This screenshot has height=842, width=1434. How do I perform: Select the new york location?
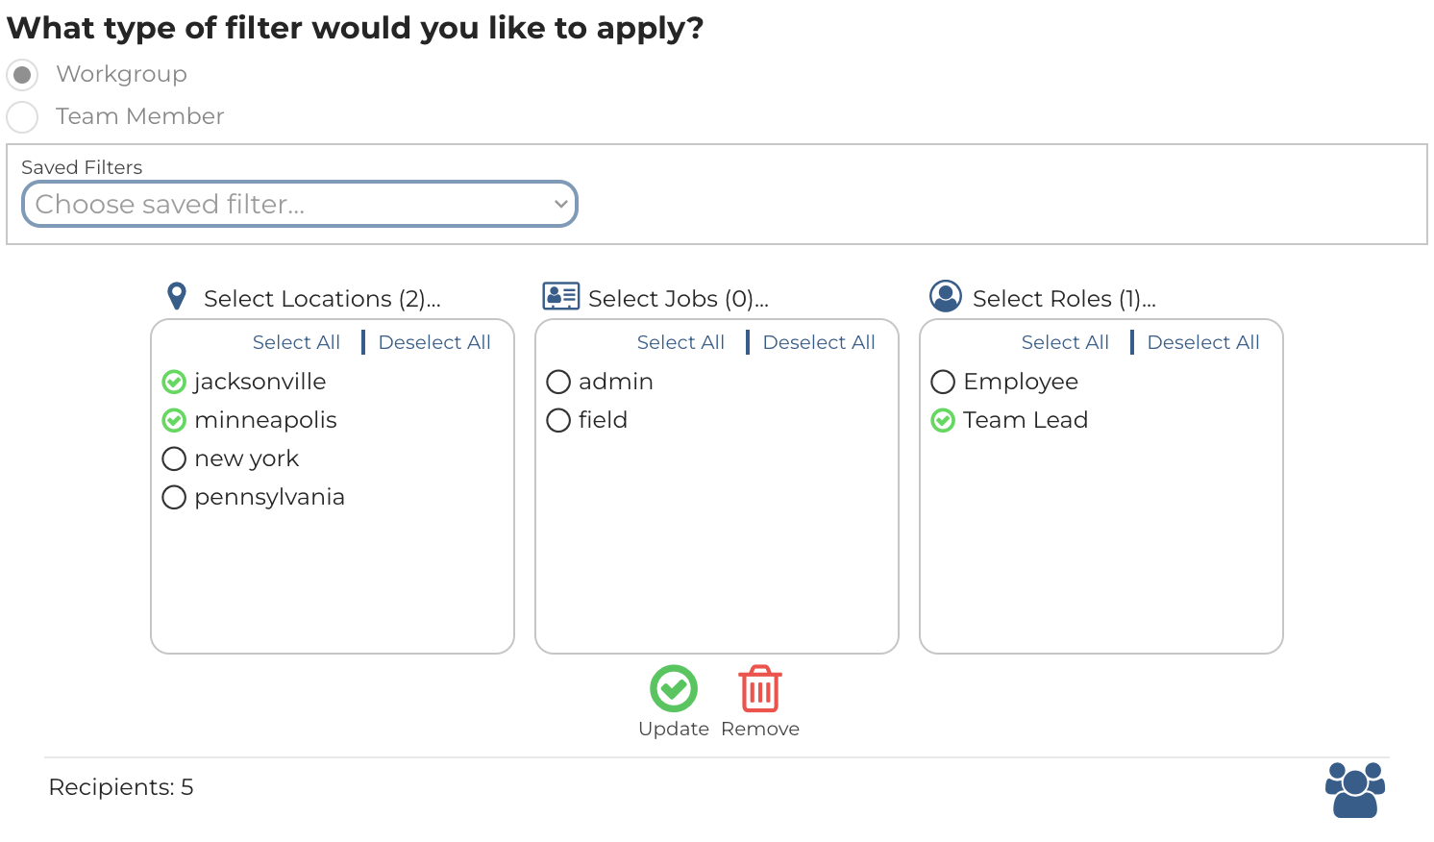[174, 459]
